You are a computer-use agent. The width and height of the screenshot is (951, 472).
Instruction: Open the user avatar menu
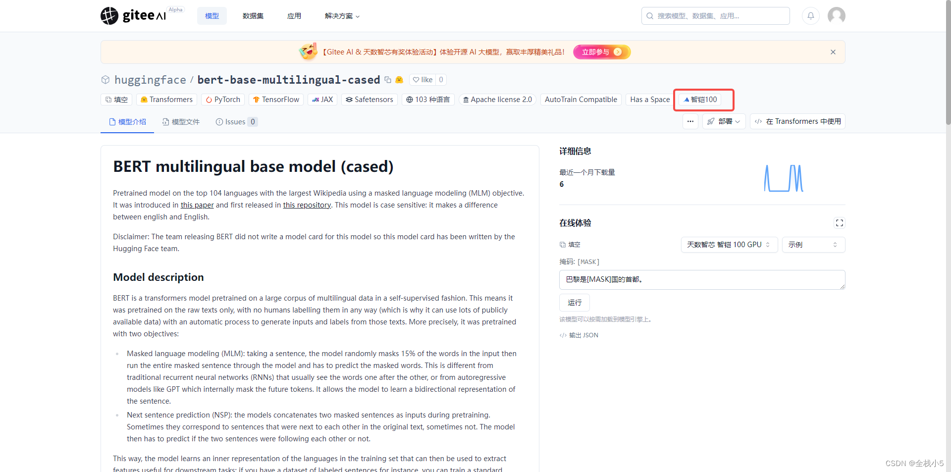tap(837, 16)
